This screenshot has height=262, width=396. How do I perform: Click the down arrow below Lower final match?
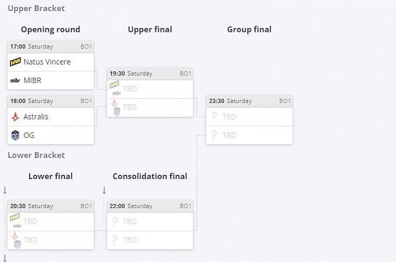tap(5, 257)
